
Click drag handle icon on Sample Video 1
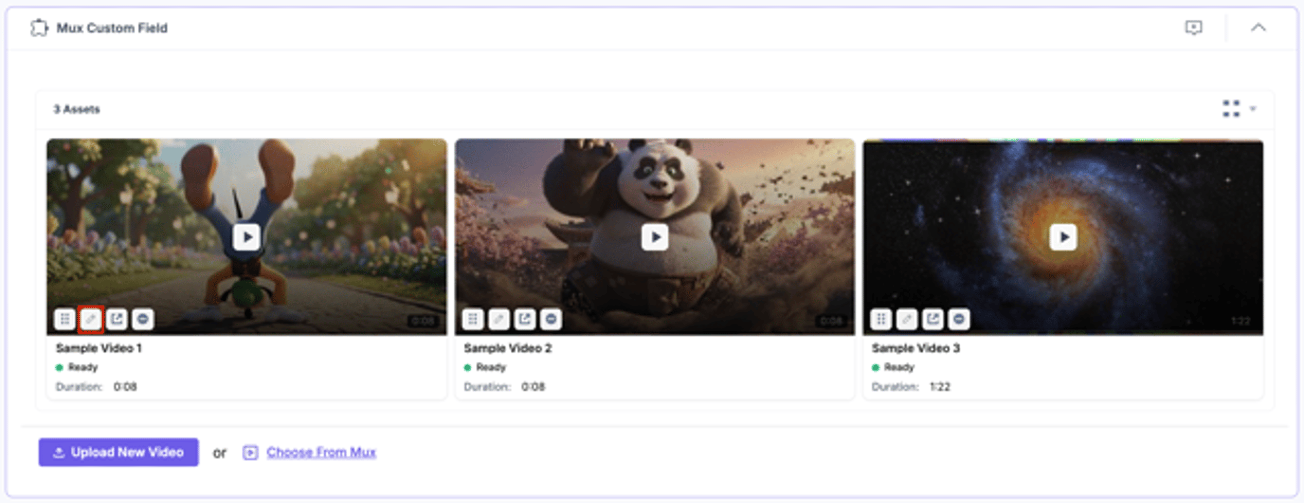pyautogui.click(x=65, y=319)
